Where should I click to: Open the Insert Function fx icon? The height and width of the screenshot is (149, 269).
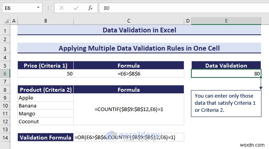[x=90, y=8]
